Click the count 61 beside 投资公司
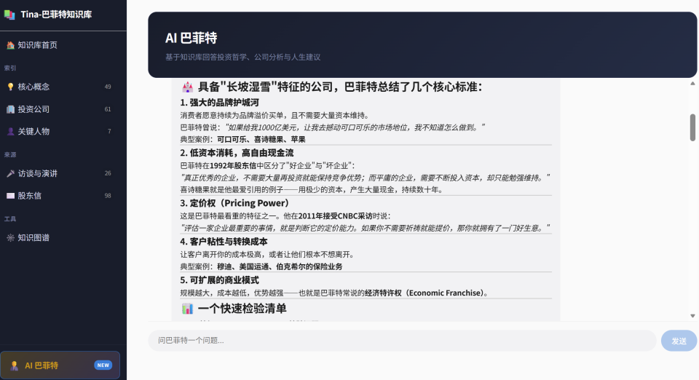This screenshot has height=380, width=699. pyautogui.click(x=108, y=109)
